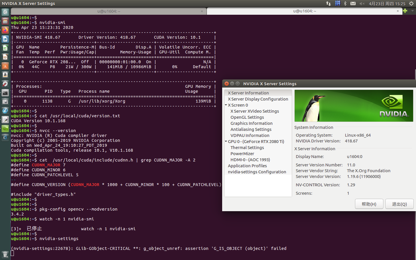Open LibreOffice Impress from the dock
Image resolution: width=416 pixels, height=260 pixels.
[x=5, y=57]
